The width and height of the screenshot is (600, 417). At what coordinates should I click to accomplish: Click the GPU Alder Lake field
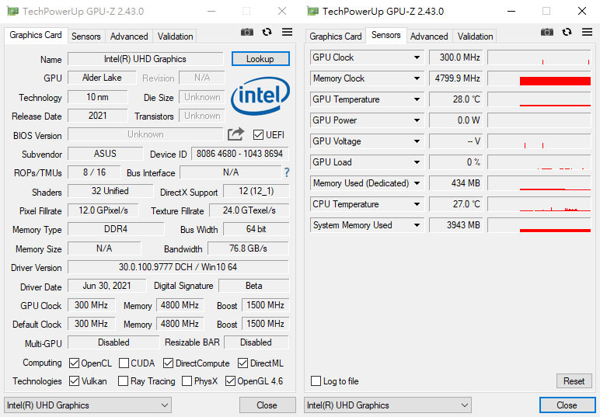click(x=102, y=78)
